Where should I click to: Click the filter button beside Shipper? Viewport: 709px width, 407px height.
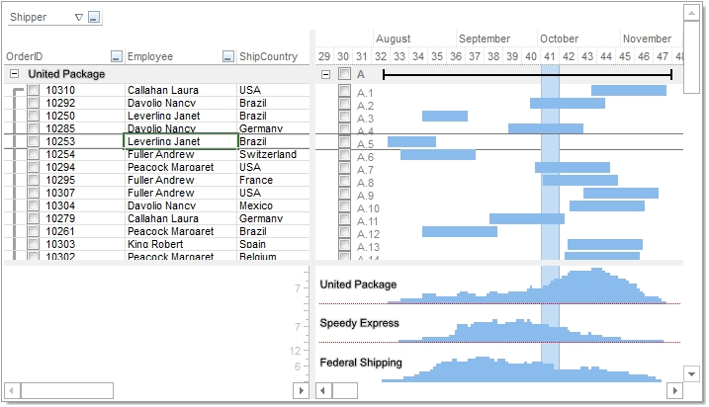94,18
